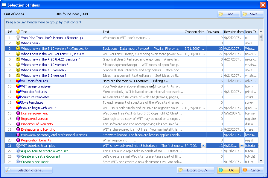The height and width of the screenshot is (178, 268).
Task: Click the bulb icon in the Title column header
Action: pos(18,32)
